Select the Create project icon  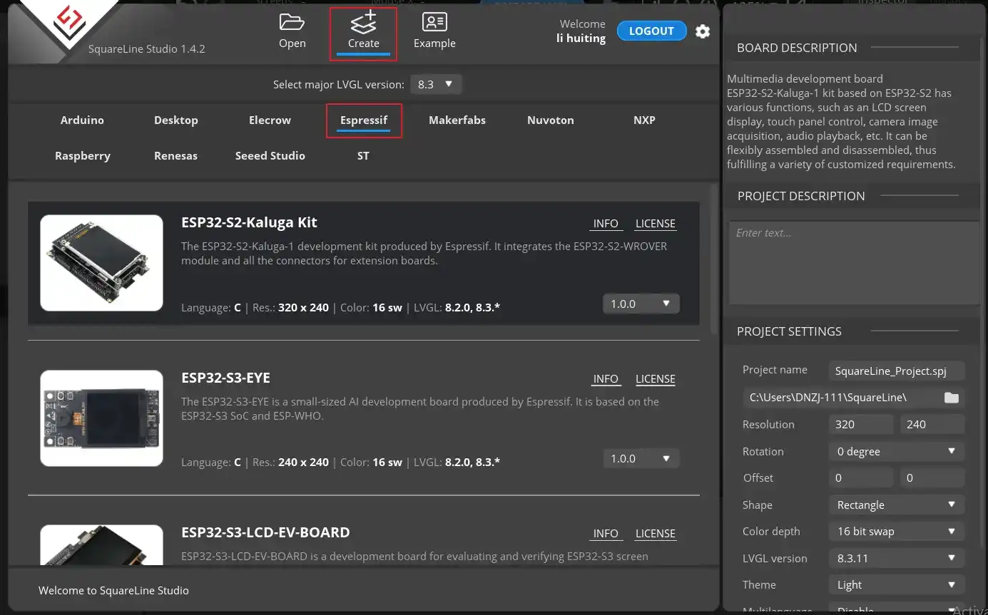(363, 23)
